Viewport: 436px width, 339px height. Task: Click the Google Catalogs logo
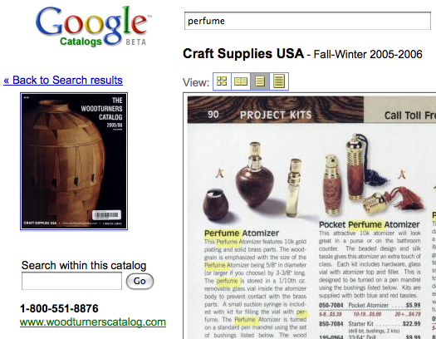point(93,27)
